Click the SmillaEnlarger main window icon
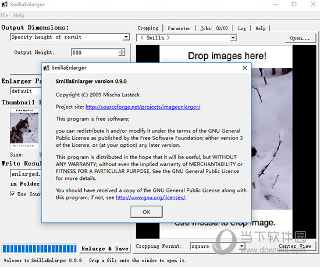The width and height of the screenshot is (320, 267). click(5, 4)
